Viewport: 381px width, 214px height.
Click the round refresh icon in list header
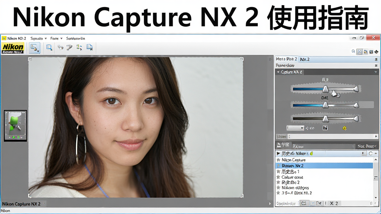coord(371,153)
